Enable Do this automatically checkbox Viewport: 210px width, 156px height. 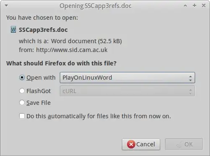coord(22,116)
